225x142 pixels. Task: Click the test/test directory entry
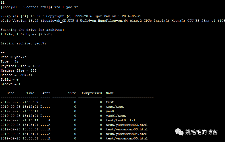115,107
